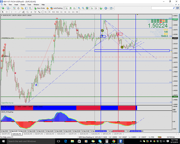Screen dimensions: 180x144
Task: Open Chrome from the taskbar
Action: tap(114, 141)
